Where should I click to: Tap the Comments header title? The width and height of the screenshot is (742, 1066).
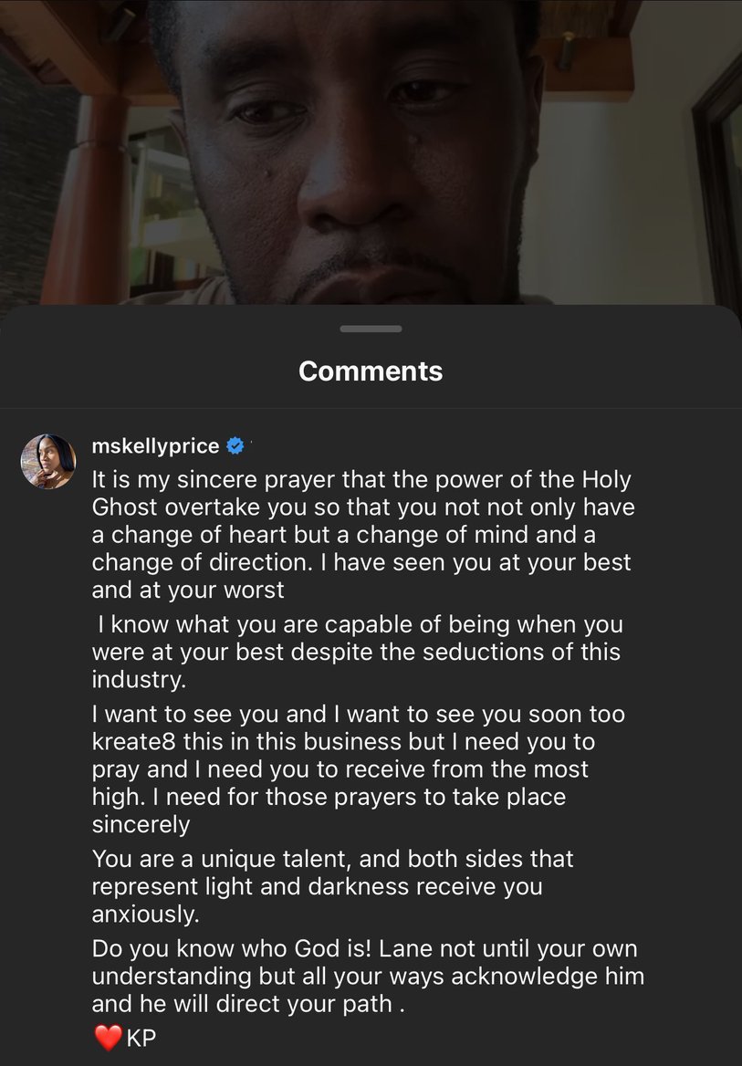coord(371,371)
